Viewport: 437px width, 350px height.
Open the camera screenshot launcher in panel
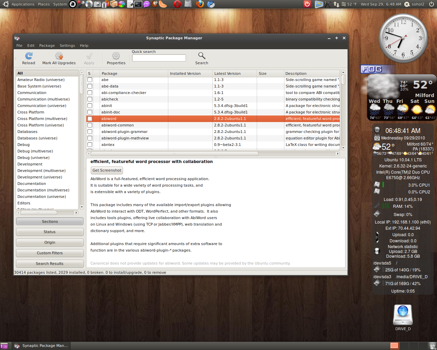pos(97,4)
